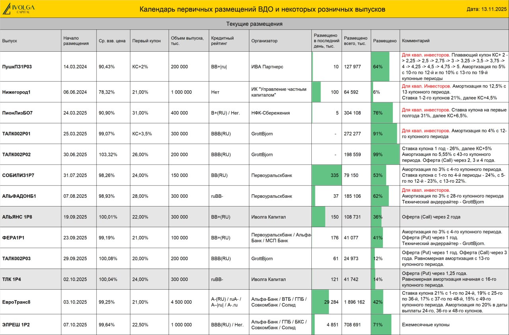Click the start date '31.07.2025'

click(75, 175)
